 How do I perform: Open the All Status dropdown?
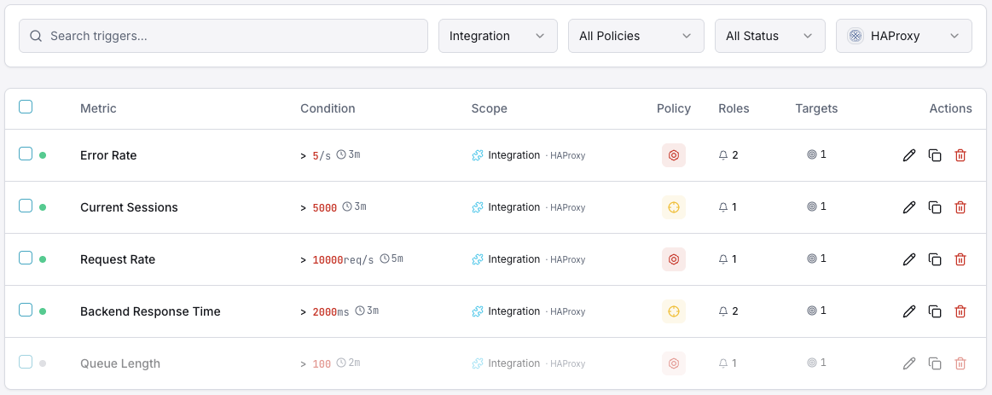pos(770,36)
